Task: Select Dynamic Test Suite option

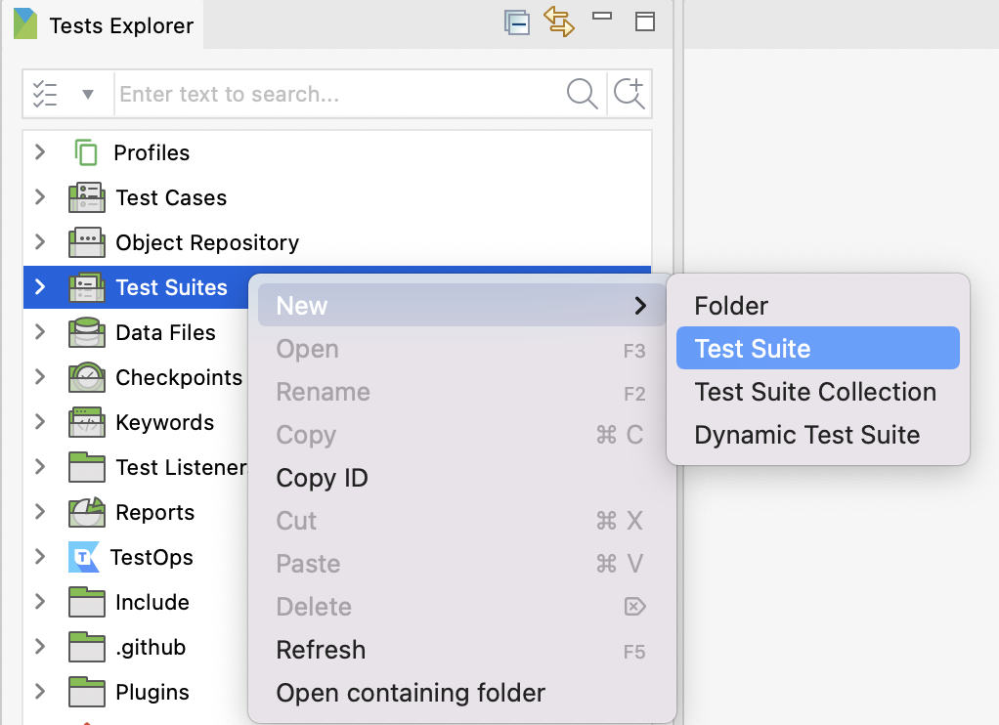Action: coord(806,435)
